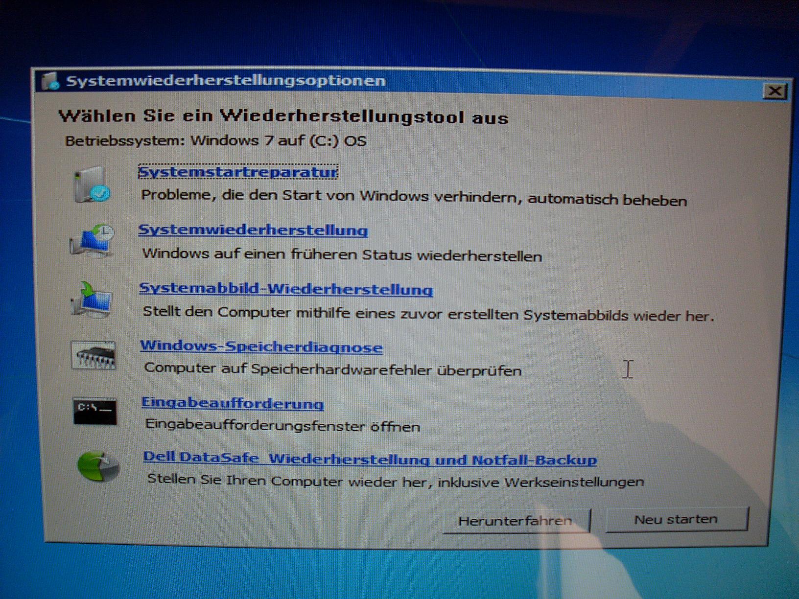
Task: Click heading 'Wählen Sie ein Wiederherstellungstool aus'
Action: tap(283, 116)
